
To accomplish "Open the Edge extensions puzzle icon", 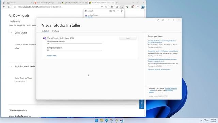I will coord(112,7).
